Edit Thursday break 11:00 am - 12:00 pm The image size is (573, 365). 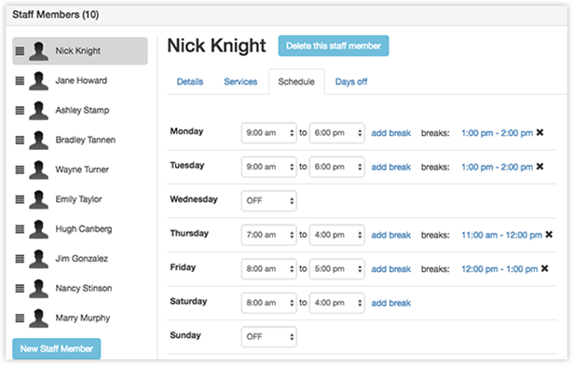[502, 235]
